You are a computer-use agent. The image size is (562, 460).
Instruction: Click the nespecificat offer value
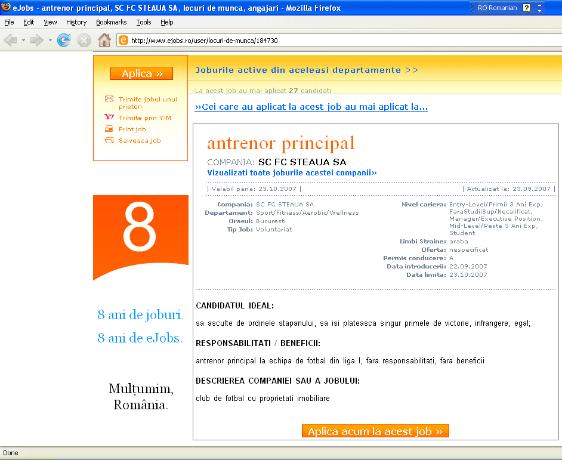pyautogui.click(x=469, y=249)
